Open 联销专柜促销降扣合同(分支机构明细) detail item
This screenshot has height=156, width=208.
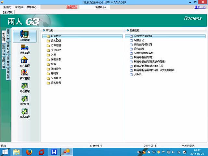(x=155, y=70)
